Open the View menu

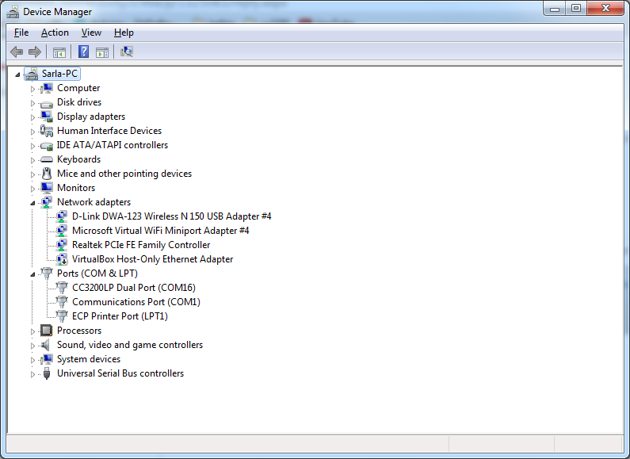point(91,33)
